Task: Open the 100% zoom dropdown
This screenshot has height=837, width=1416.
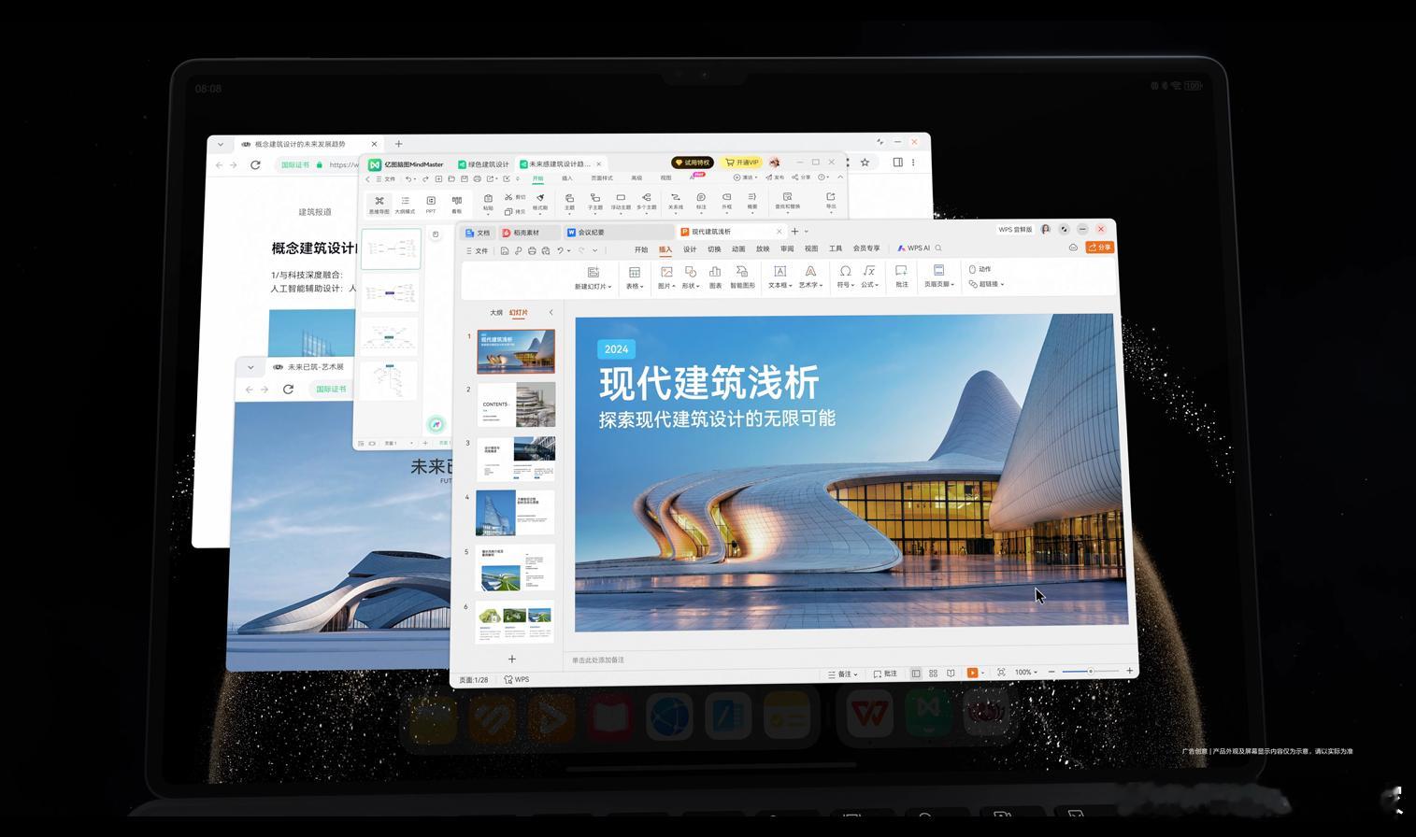Action: pos(1026,673)
